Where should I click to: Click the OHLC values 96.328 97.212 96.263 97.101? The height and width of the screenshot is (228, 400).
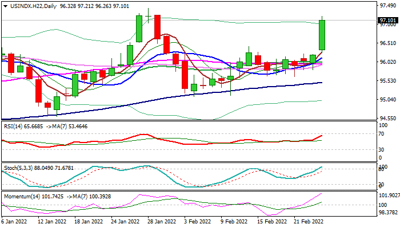(94, 6)
